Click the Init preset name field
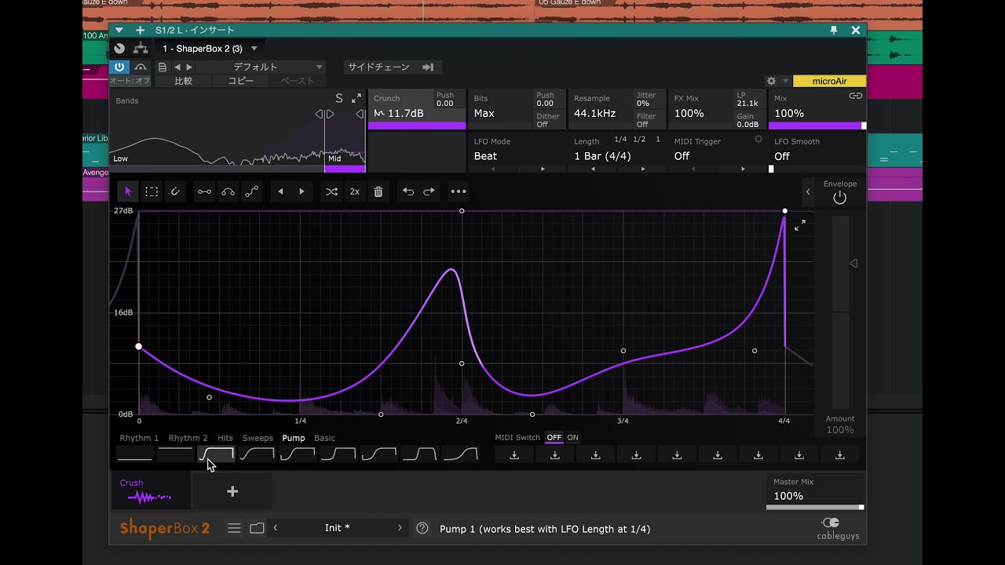 point(338,528)
